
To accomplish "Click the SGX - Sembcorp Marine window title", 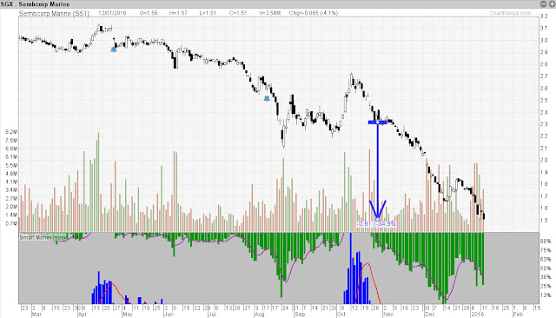I will click(35, 3).
